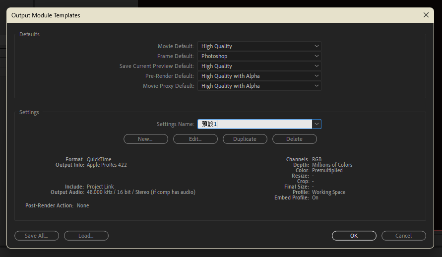Open the Movie Default dropdown
Screen dimensions: 442x257
point(259,46)
